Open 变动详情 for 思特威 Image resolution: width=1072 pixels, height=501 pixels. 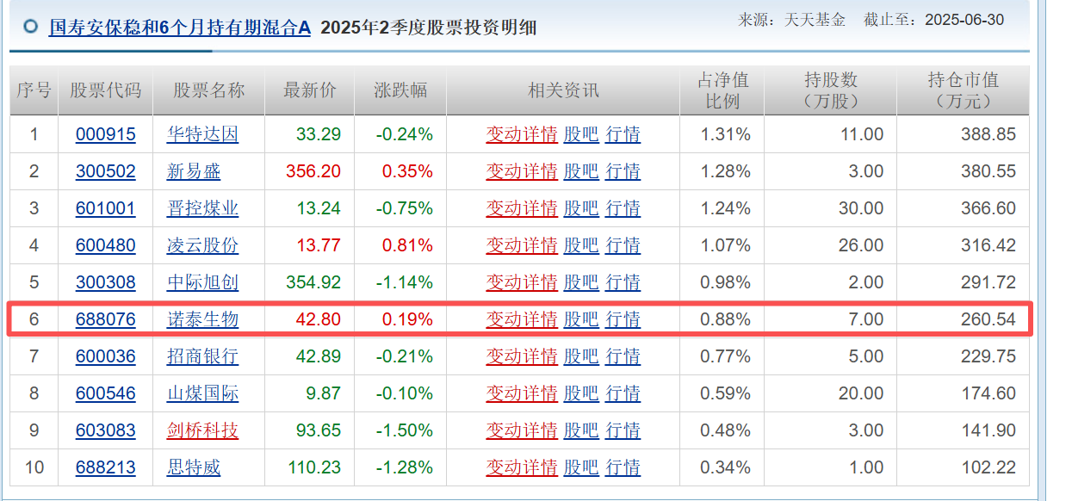522,467
